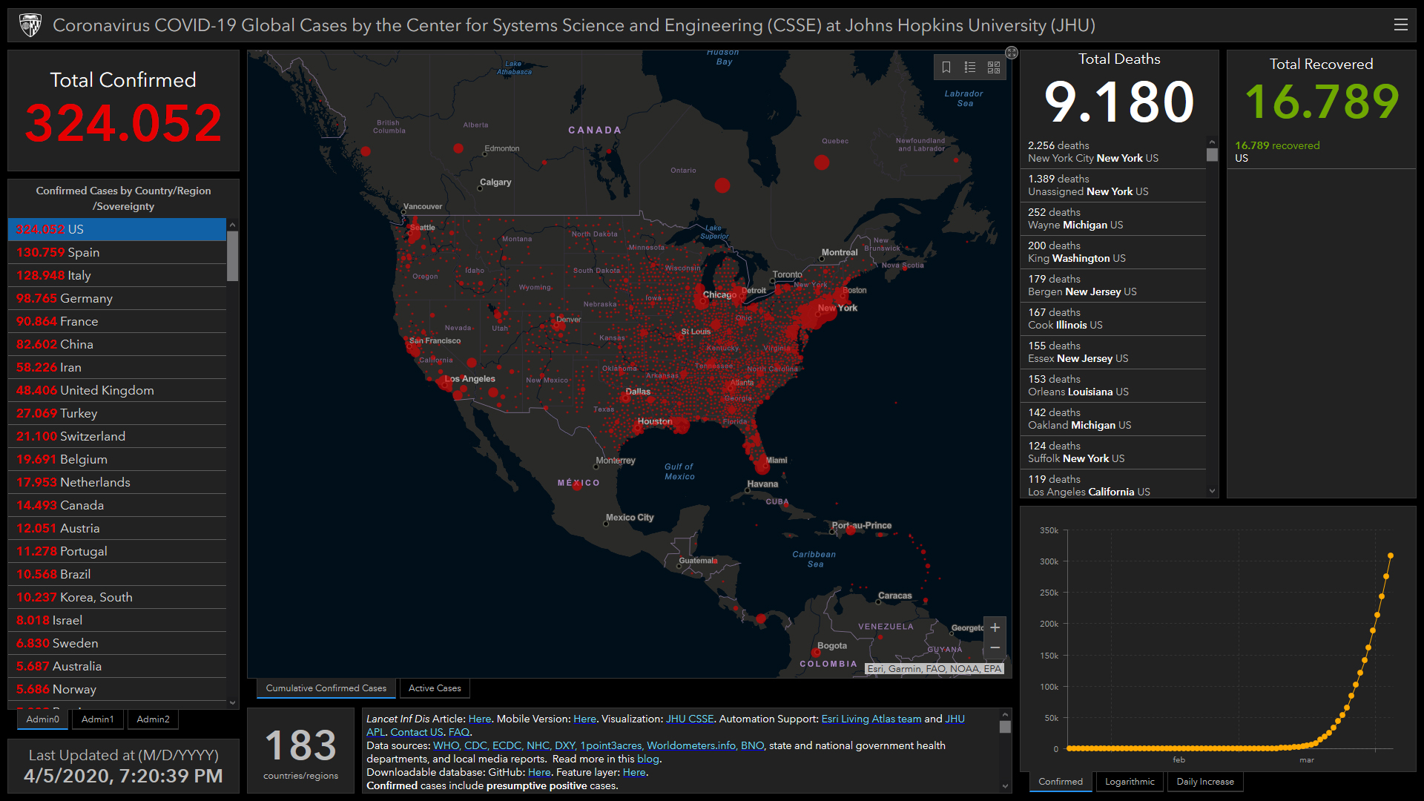Image resolution: width=1424 pixels, height=801 pixels.
Task: Select France in the country list
Action: tap(117, 321)
